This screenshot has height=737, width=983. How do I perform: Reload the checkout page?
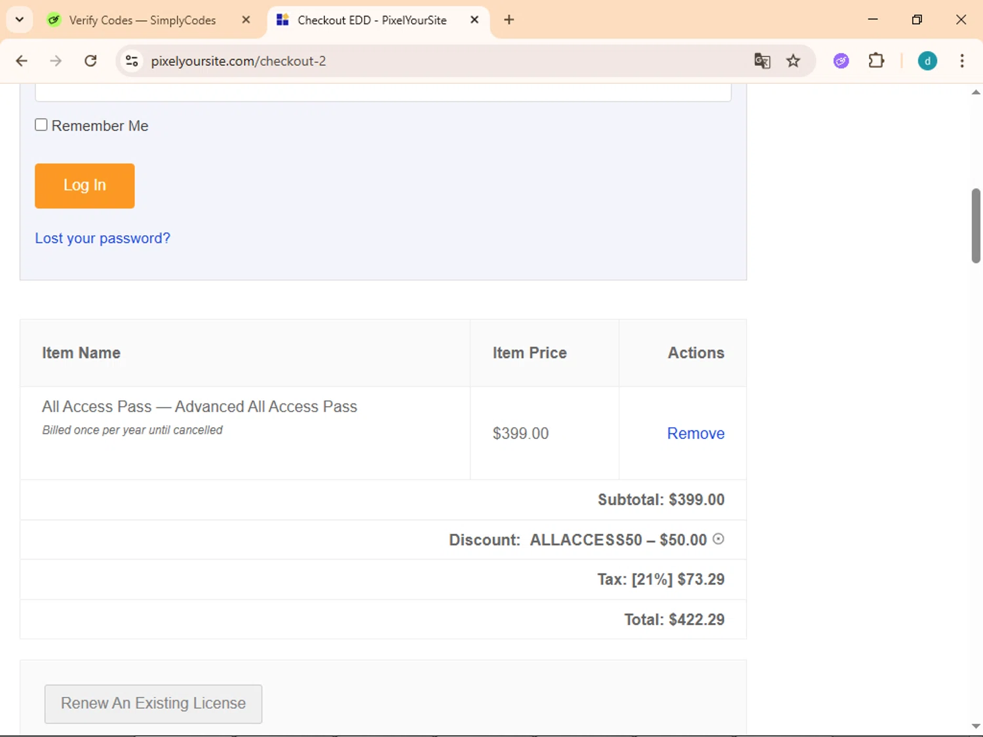tap(90, 61)
